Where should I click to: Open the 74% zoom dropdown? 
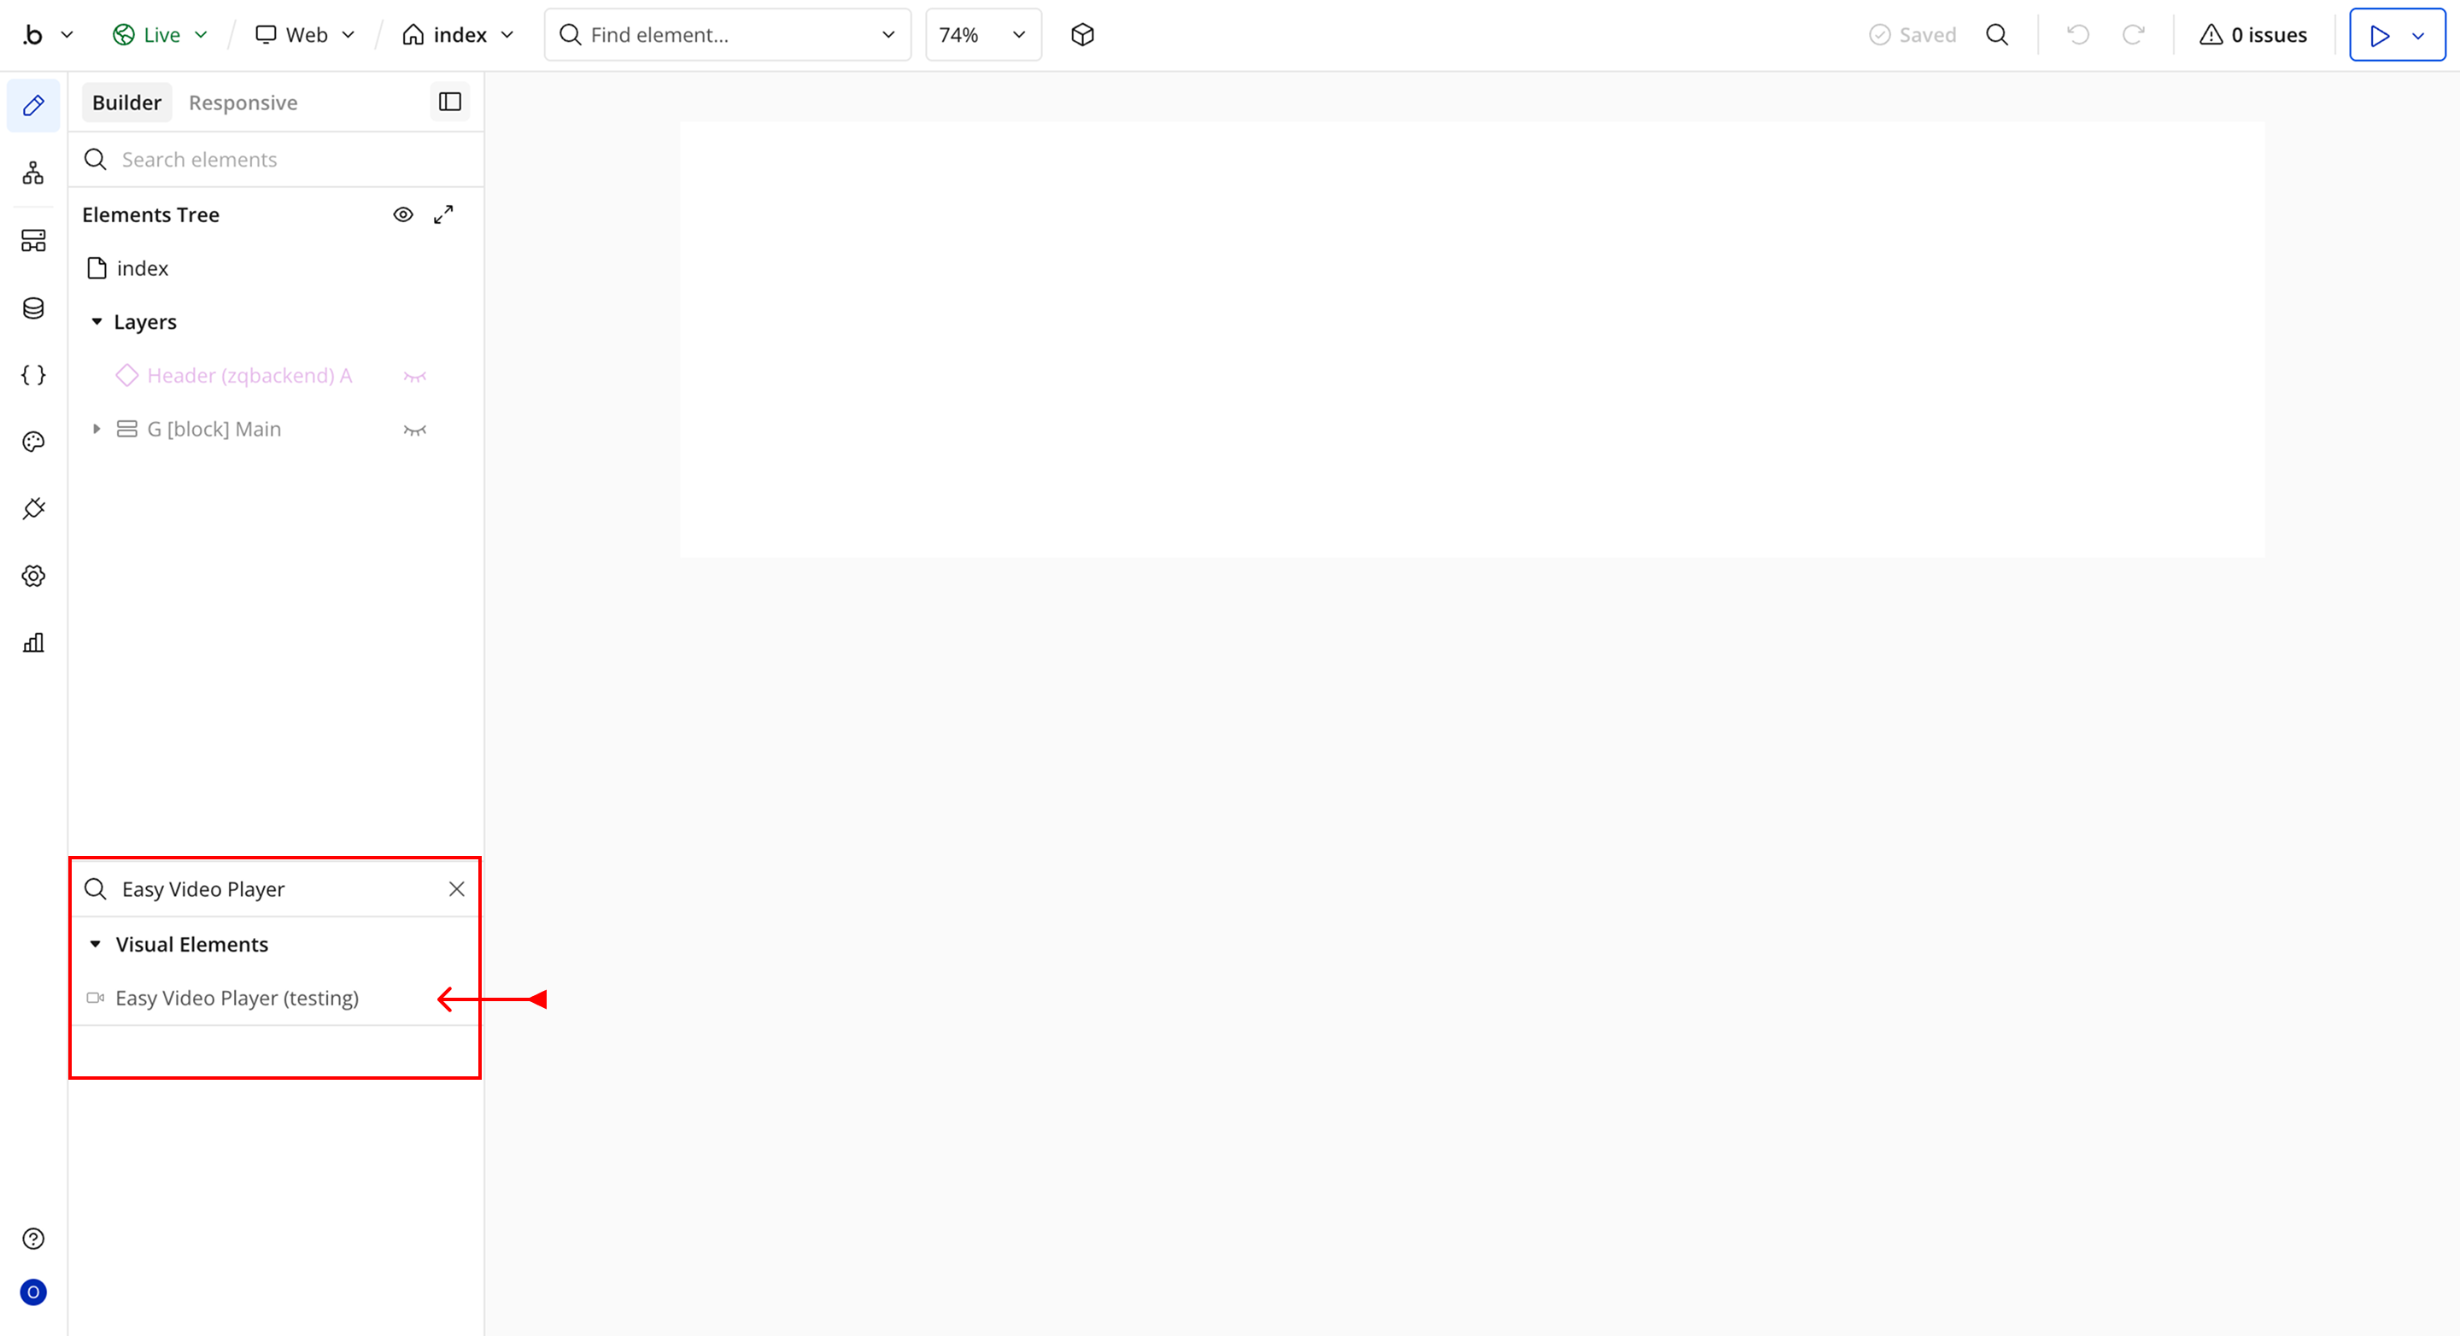click(981, 35)
